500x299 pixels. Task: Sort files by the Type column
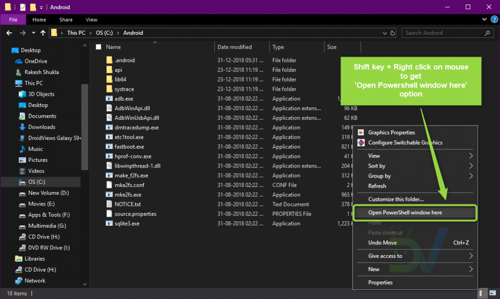[x=278, y=47]
